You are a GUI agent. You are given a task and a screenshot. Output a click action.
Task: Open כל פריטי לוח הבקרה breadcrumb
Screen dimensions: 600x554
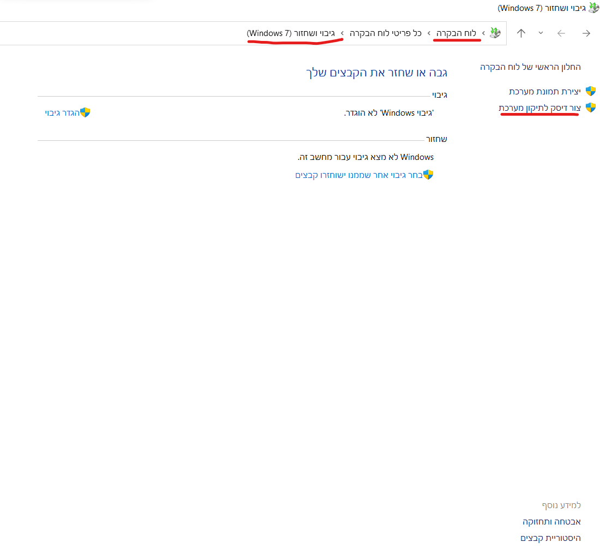tap(385, 33)
